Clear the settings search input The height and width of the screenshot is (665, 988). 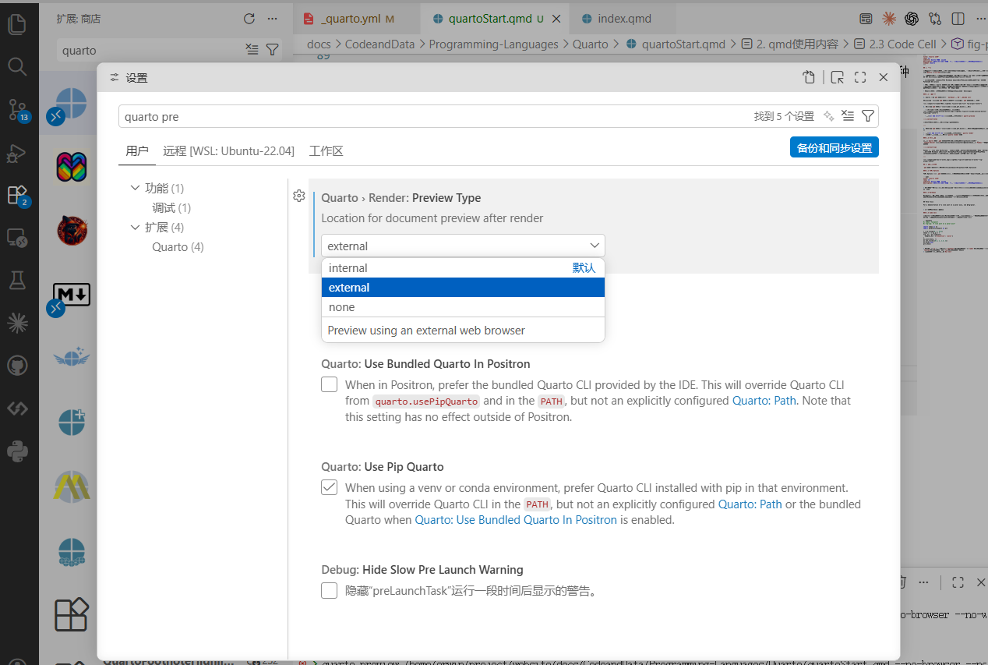[x=848, y=116]
